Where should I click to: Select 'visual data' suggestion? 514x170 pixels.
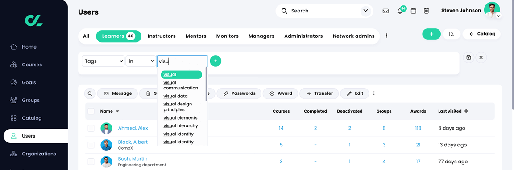[x=181, y=96]
